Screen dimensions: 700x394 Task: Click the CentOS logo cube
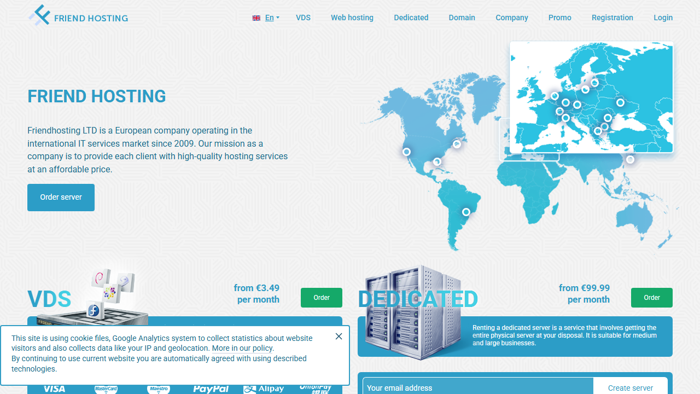[110, 293]
